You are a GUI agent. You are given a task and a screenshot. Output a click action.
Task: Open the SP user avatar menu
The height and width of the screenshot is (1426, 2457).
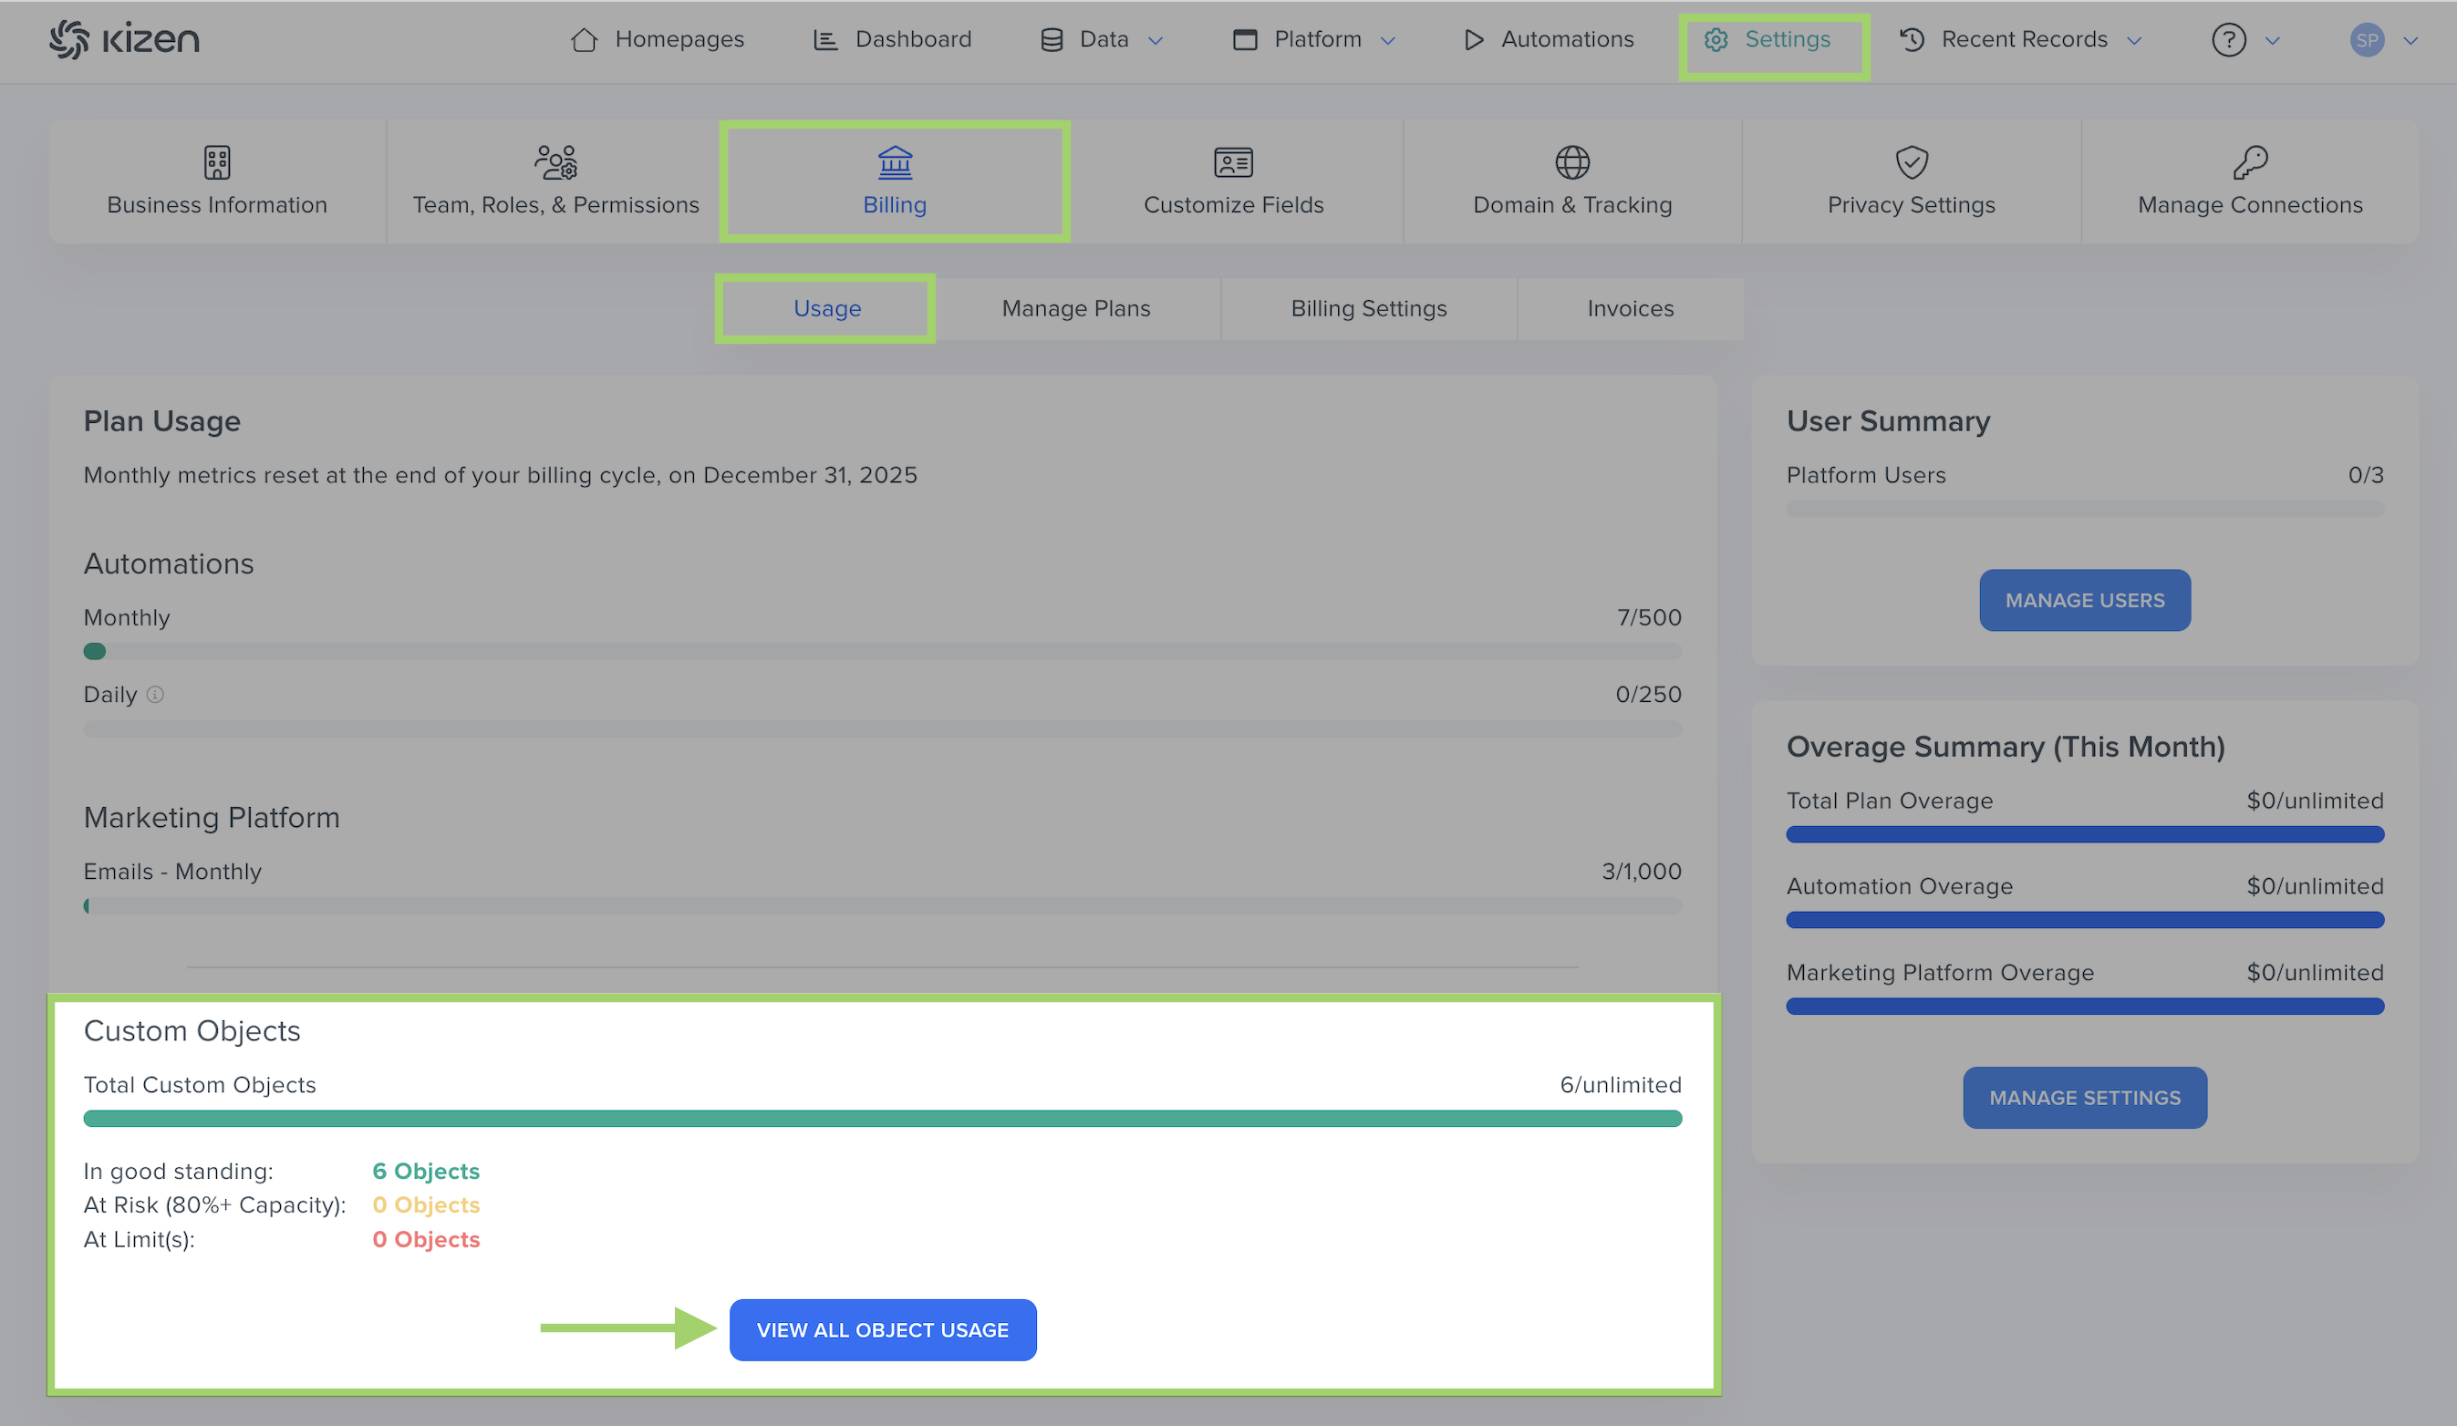[2368, 40]
